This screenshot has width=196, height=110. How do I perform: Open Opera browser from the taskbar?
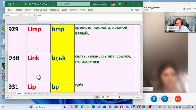(x=122, y=107)
